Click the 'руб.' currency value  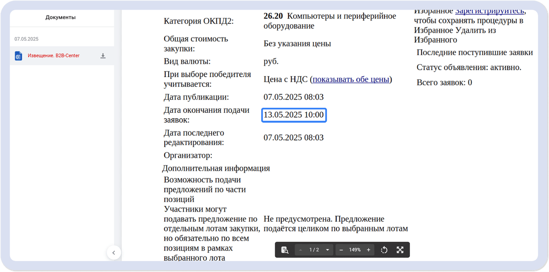pos(271,62)
